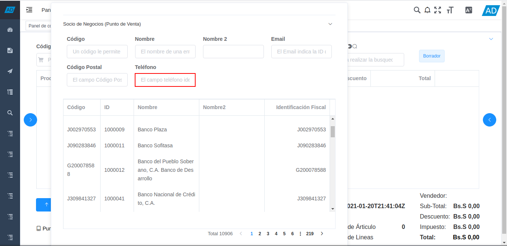Toggle fullscreen with the arrows icon
The image size is (507, 246).
pos(438,10)
